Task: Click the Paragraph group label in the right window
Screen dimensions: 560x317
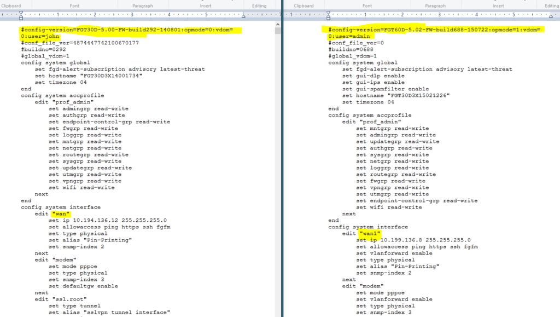Action: tap(435, 5)
